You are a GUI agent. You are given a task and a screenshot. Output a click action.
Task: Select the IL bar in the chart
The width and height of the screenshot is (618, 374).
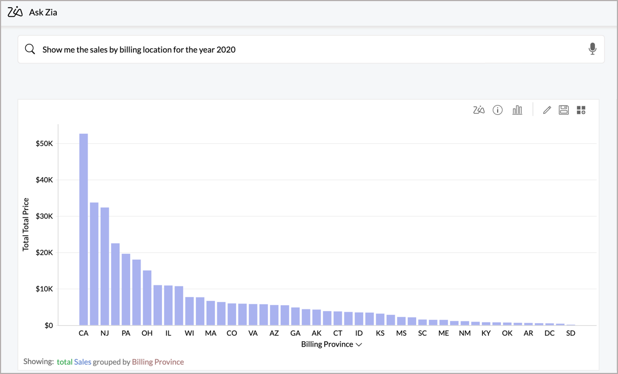(x=168, y=306)
